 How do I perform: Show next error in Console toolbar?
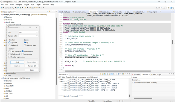[100, 74]
